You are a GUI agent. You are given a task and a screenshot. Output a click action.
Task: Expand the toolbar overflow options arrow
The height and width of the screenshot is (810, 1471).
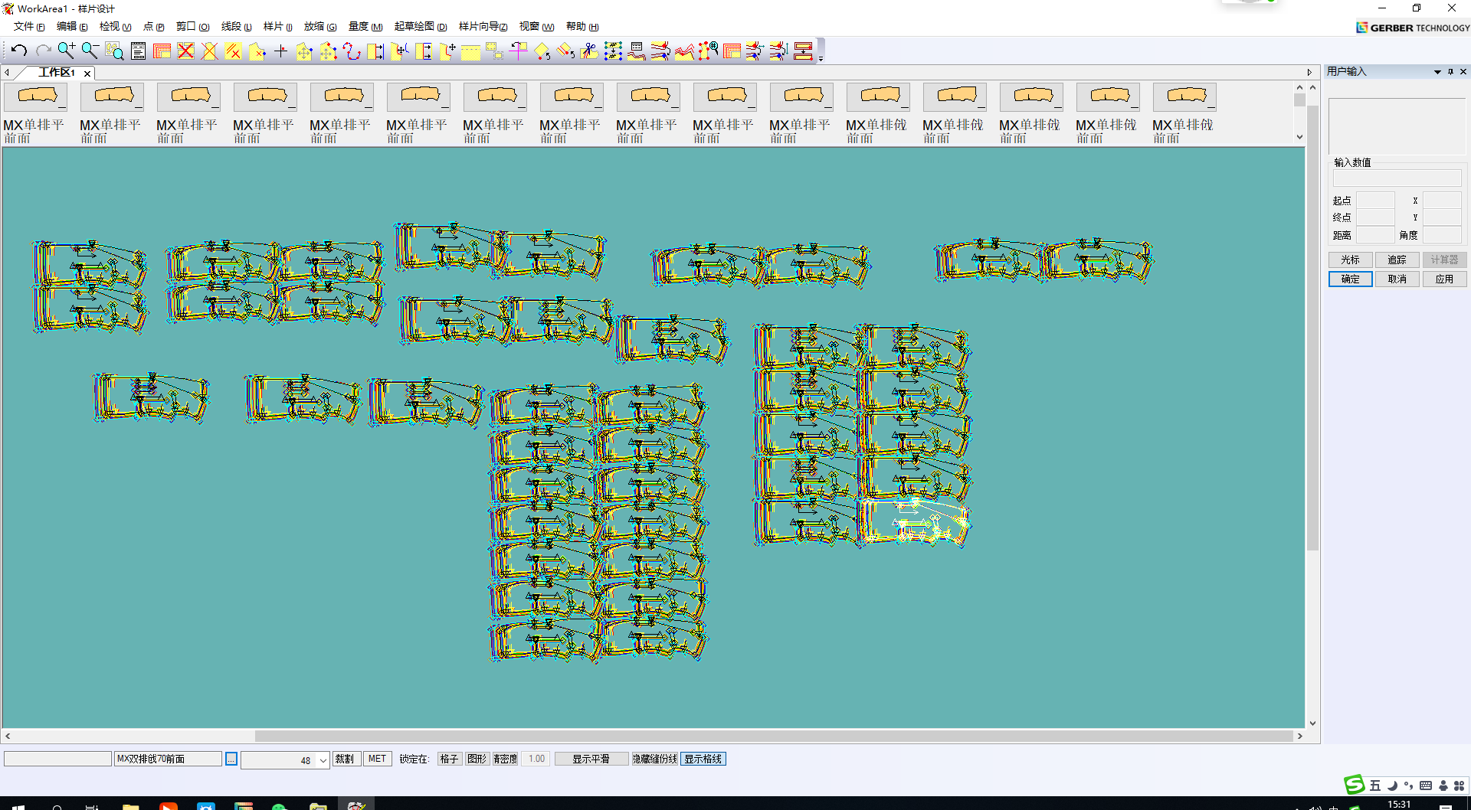point(821,58)
